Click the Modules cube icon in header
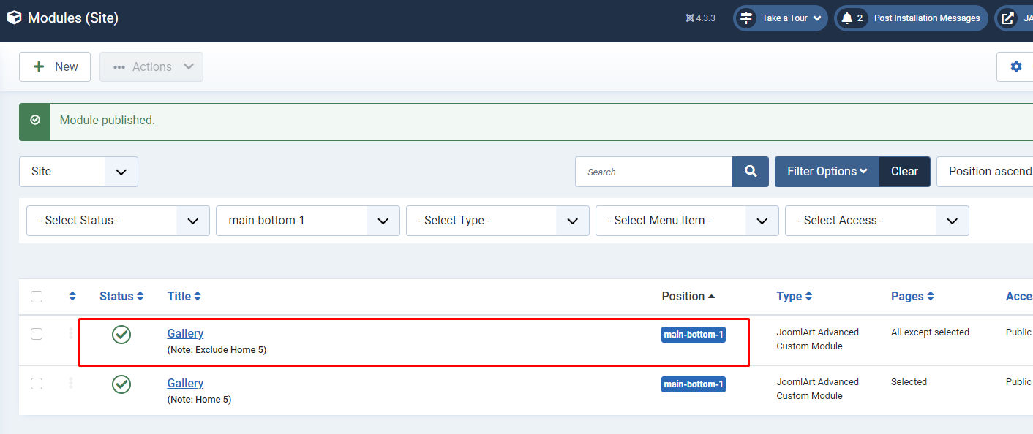Image resolution: width=1033 pixels, height=434 pixels. click(14, 18)
